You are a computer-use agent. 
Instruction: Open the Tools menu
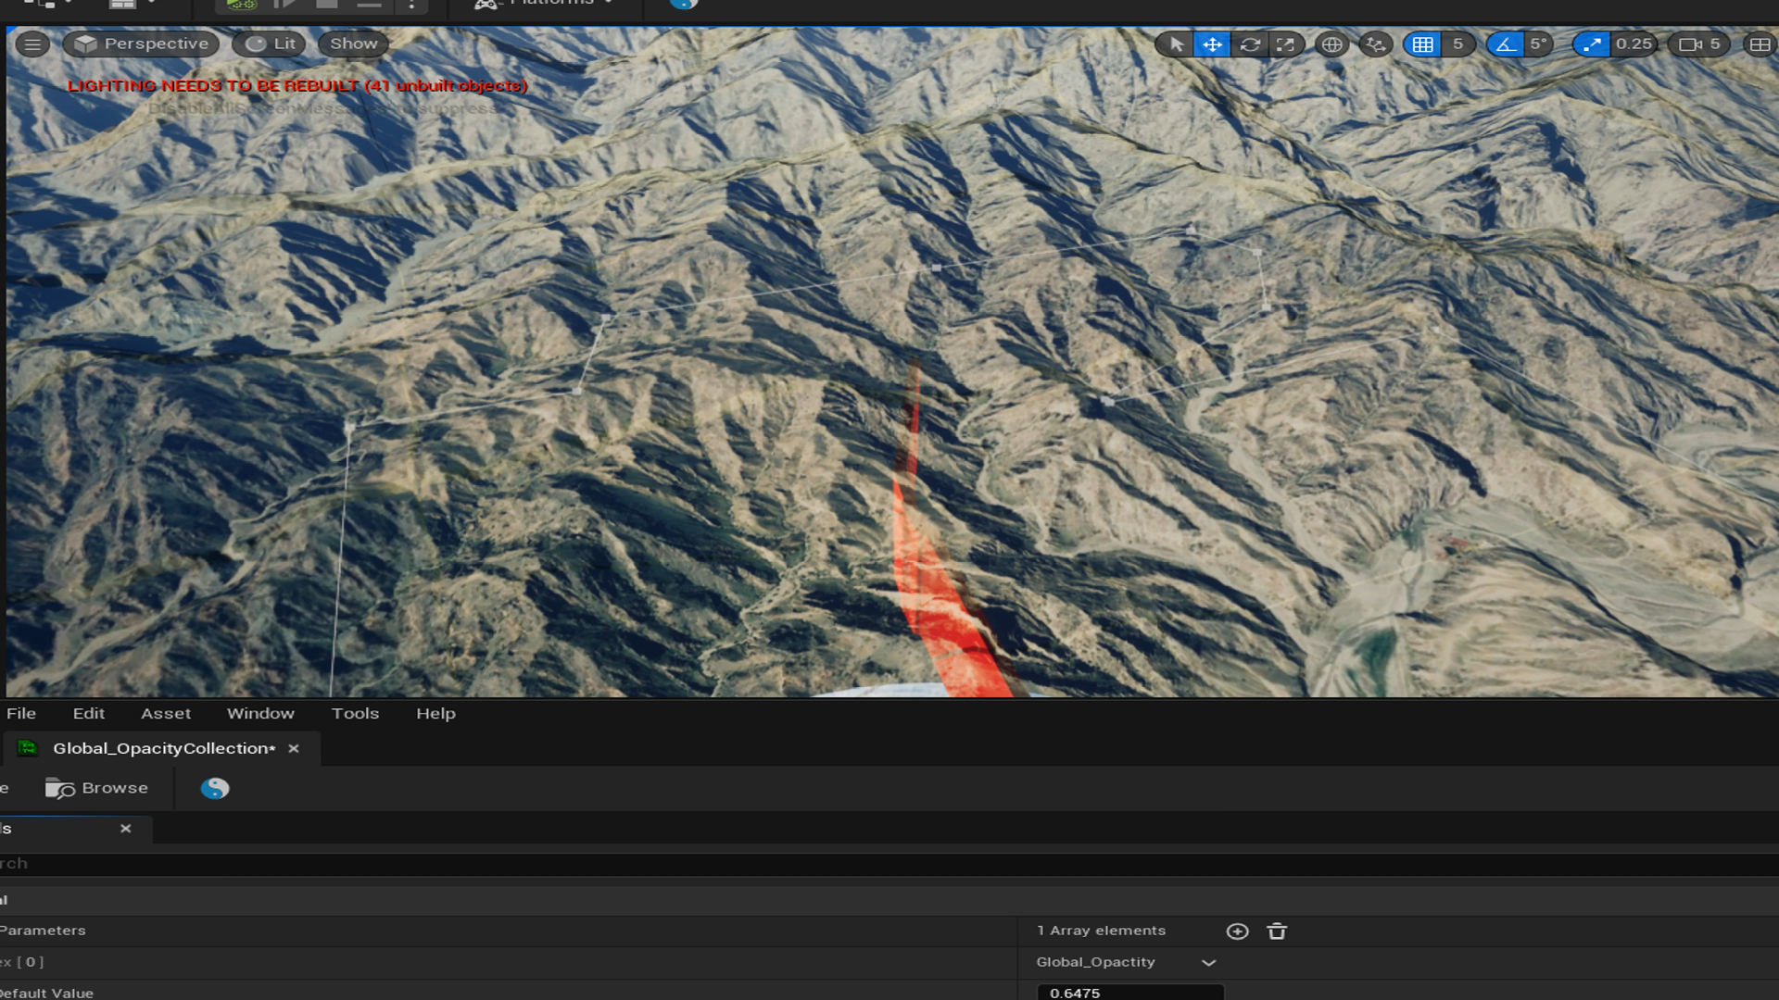pyautogui.click(x=354, y=713)
